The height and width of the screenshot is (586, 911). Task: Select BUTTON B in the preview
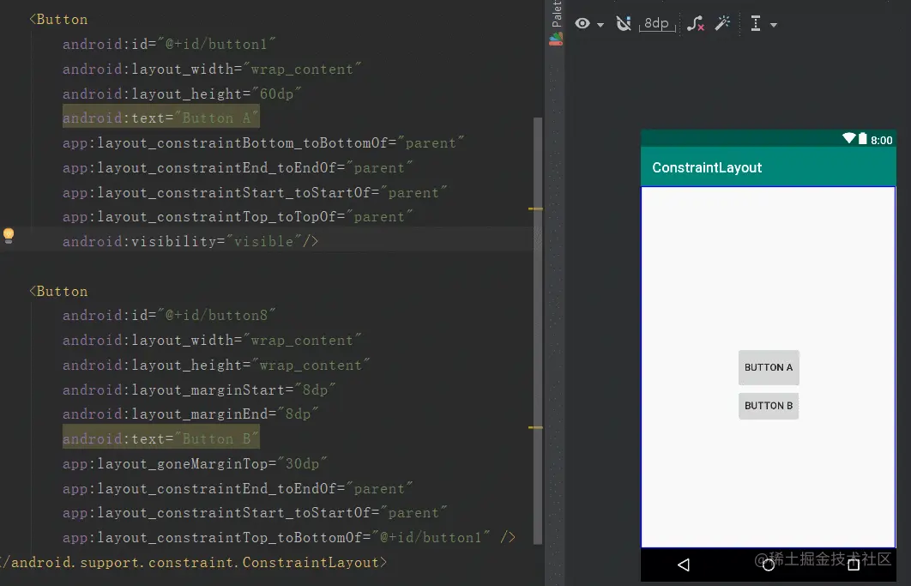[769, 406]
